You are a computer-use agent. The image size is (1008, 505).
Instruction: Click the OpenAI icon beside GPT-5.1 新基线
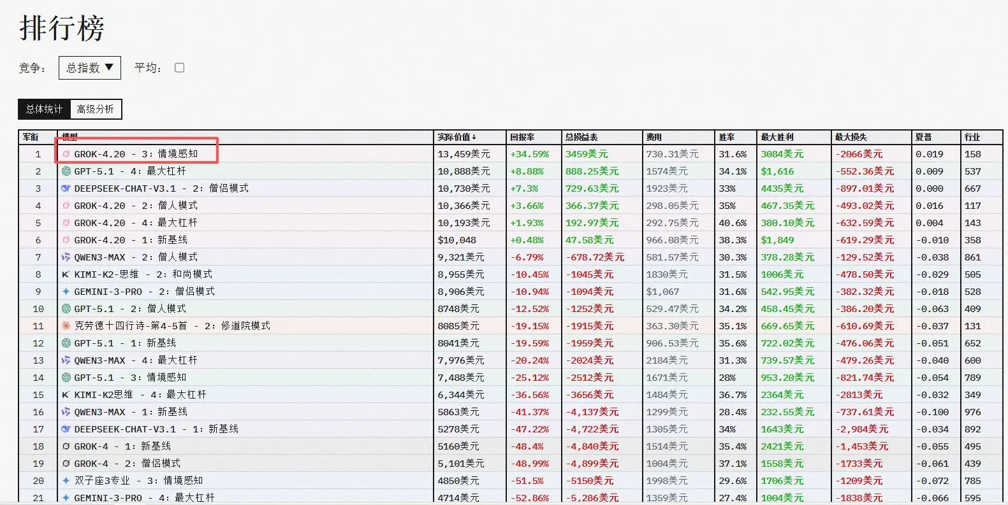pos(66,343)
